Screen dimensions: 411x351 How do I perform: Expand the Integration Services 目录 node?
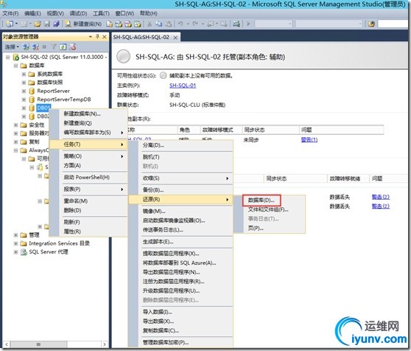point(15,243)
